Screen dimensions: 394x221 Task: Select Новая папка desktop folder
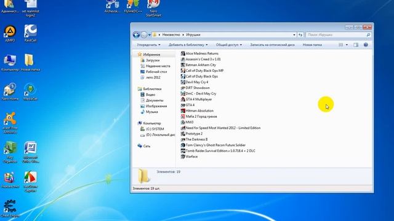(30, 63)
